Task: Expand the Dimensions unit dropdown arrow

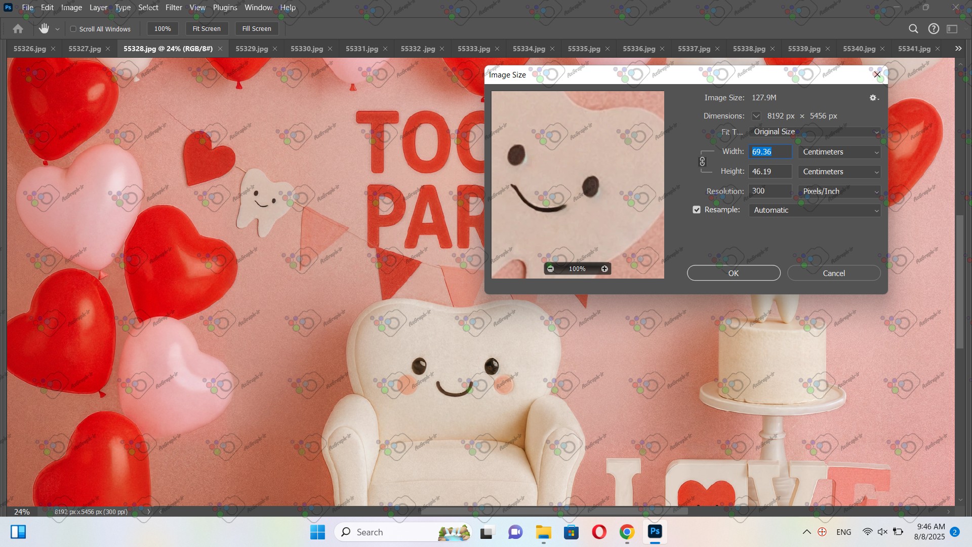Action: [756, 116]
